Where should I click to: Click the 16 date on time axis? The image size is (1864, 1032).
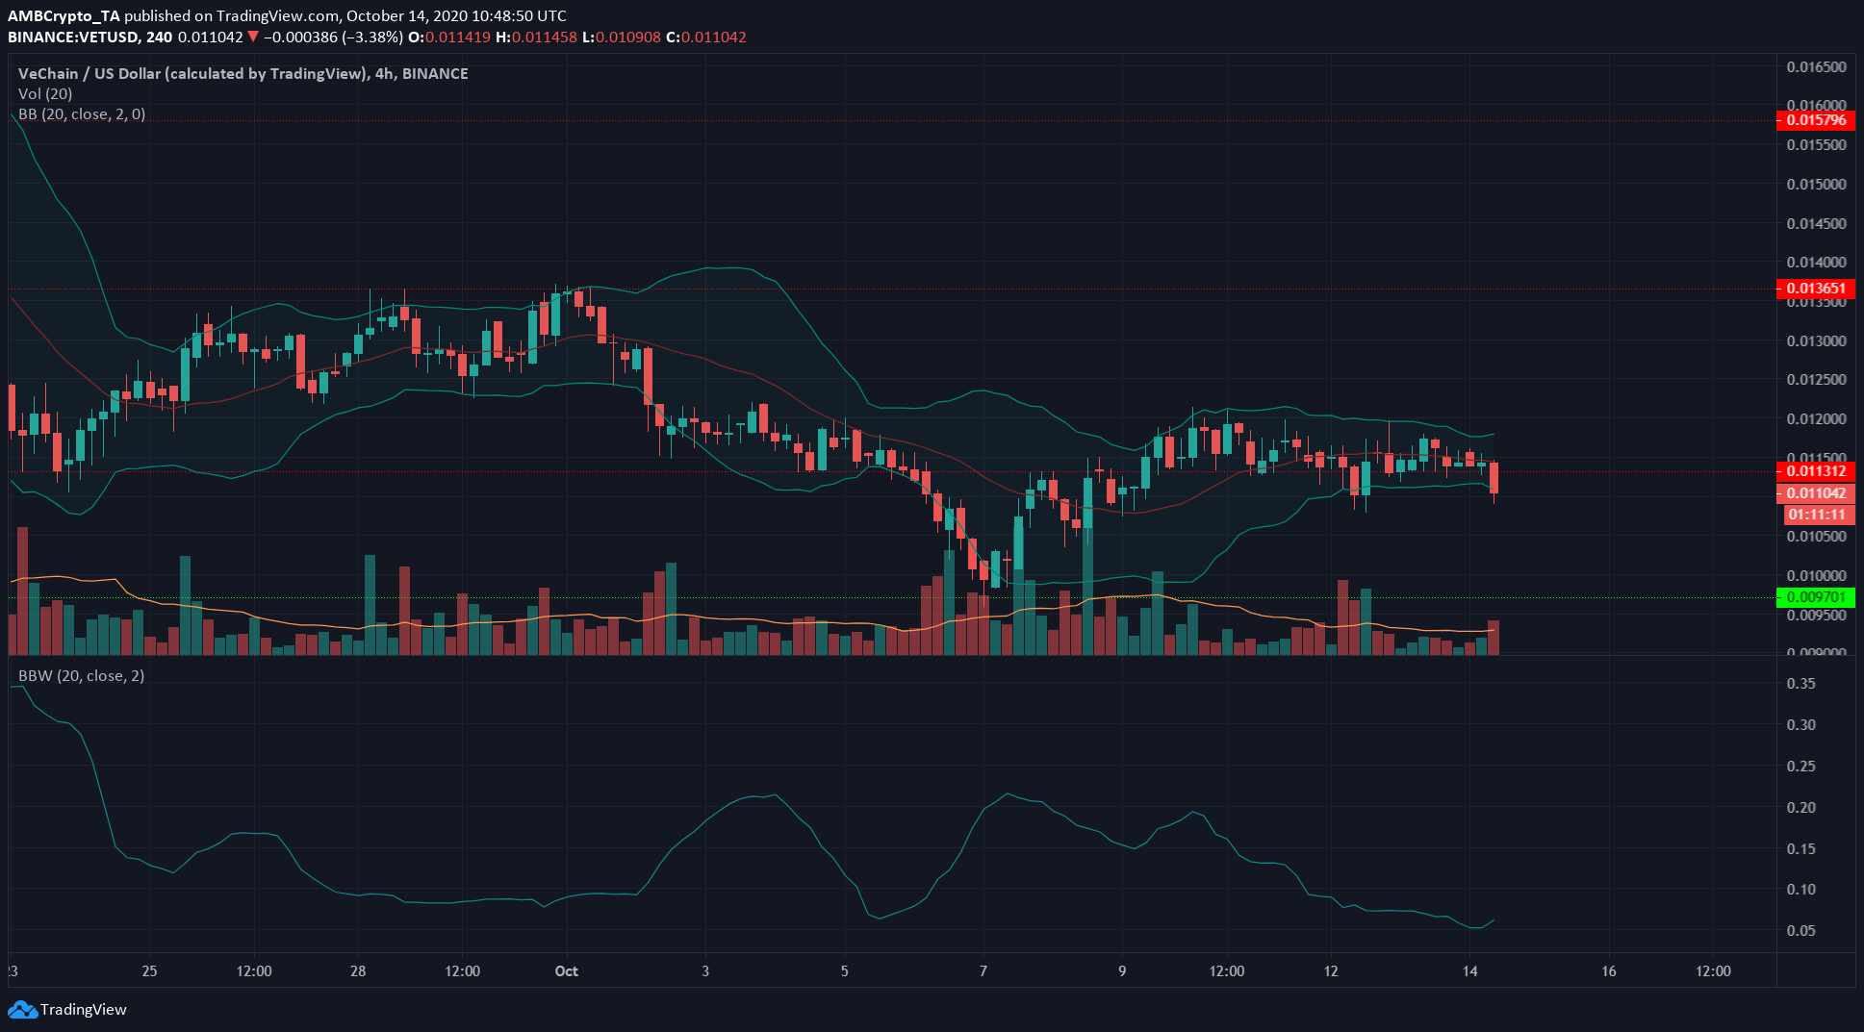pos(1609,970)
